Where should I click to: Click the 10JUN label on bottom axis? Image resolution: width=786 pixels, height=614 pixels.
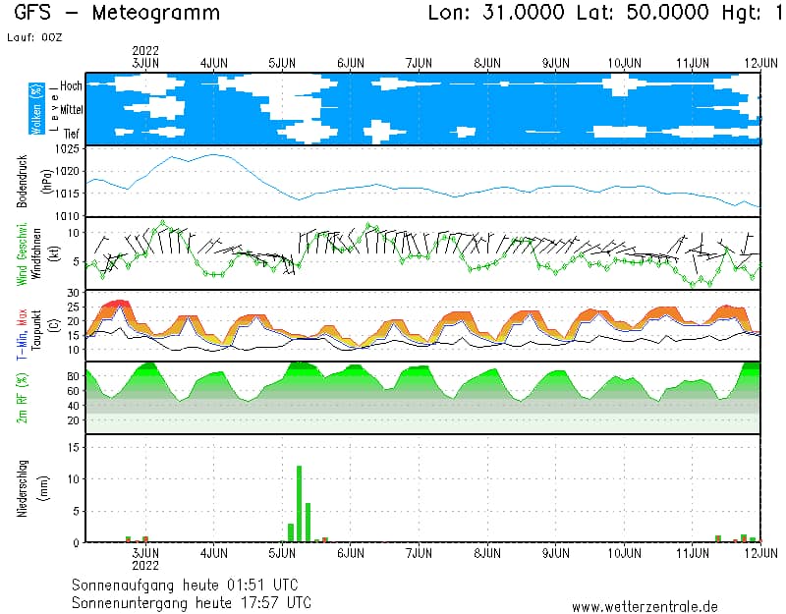(x=624, y=554)
